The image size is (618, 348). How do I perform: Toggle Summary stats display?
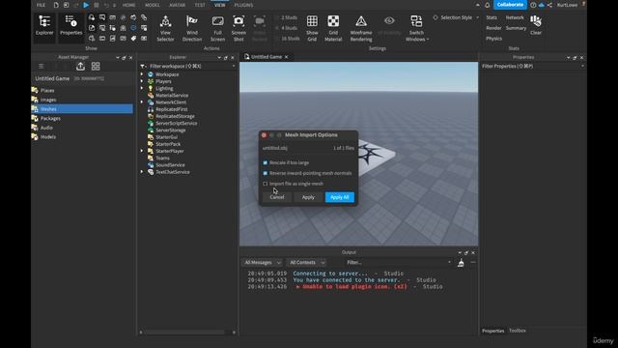[x=516, y=28]
